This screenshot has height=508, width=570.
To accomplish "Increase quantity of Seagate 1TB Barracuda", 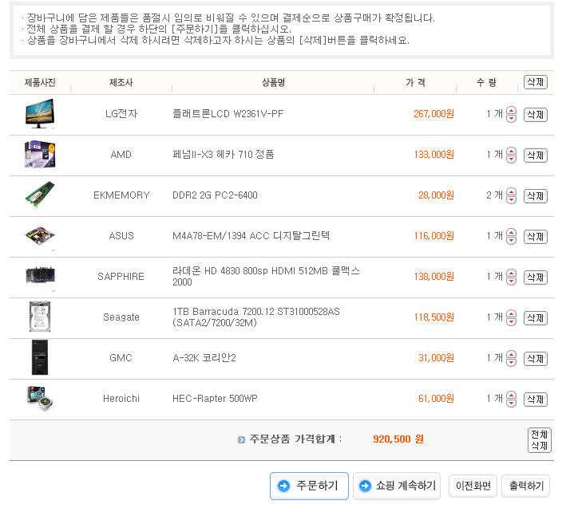I will click(511, 314).
